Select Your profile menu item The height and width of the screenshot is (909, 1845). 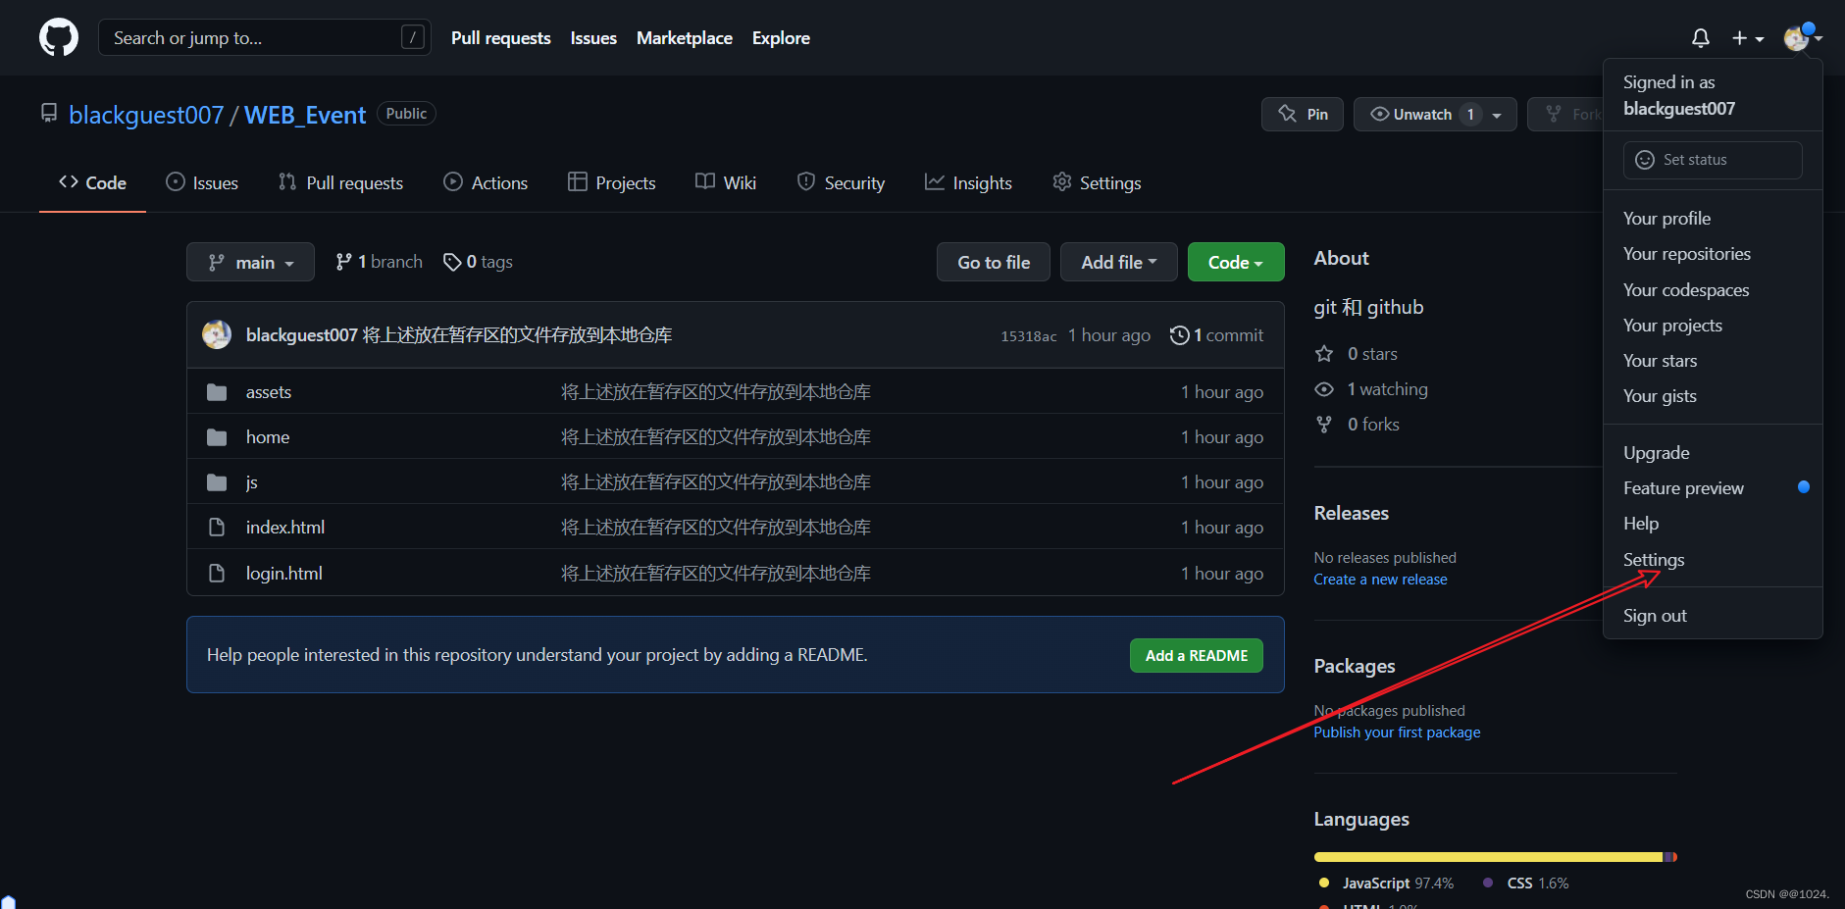(1713, 219)
